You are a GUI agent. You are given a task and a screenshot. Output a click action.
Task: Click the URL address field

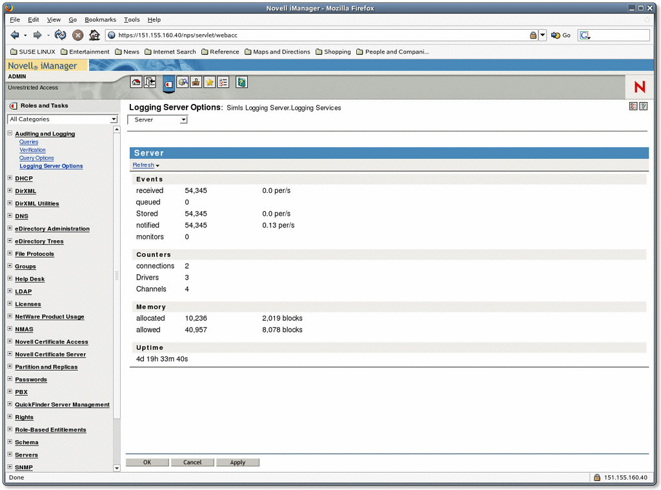tap(316, 36)
